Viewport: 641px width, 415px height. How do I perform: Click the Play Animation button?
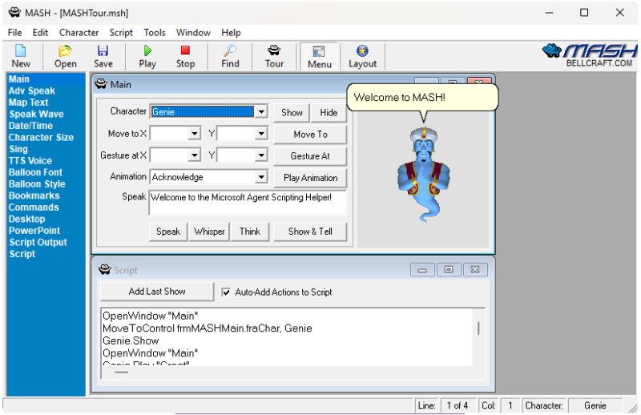[311, 177]
